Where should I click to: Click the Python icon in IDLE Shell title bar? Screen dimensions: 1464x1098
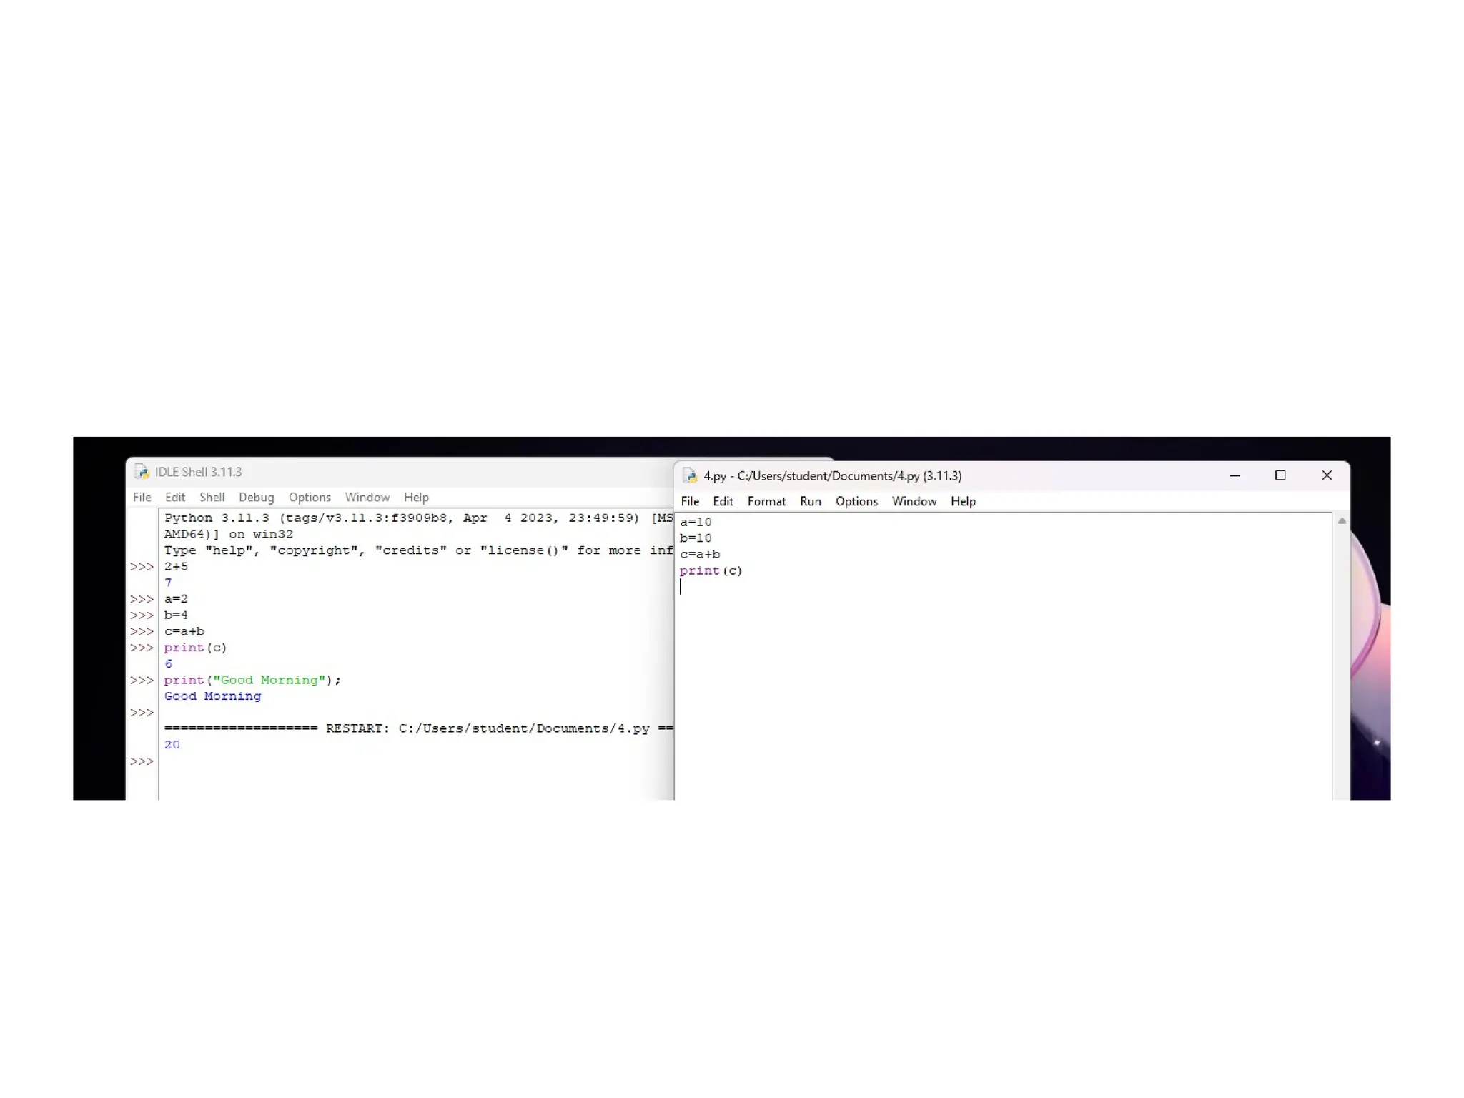(142, 472)
